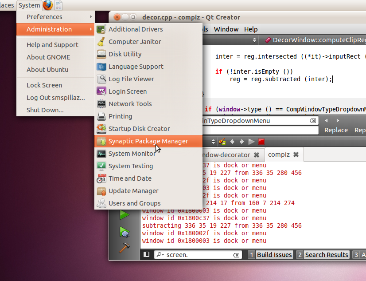
Task: Click the Update Manager box icon
Action: 101,191
